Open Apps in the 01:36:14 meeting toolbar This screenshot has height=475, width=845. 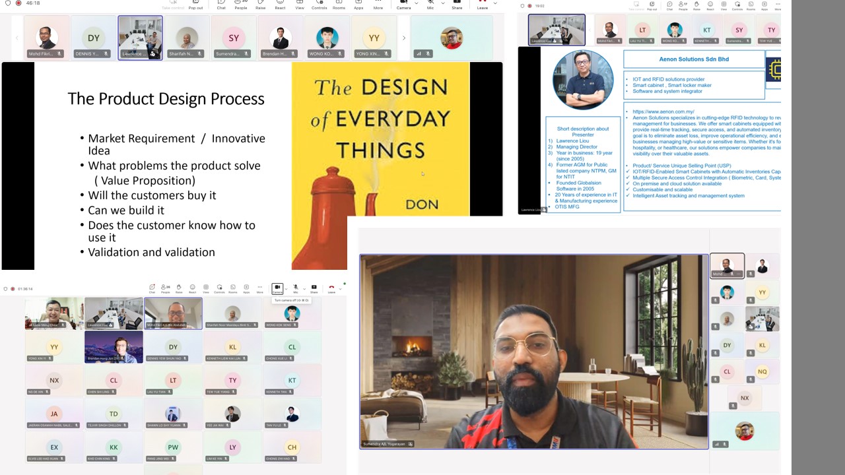(x=246, y=288)
